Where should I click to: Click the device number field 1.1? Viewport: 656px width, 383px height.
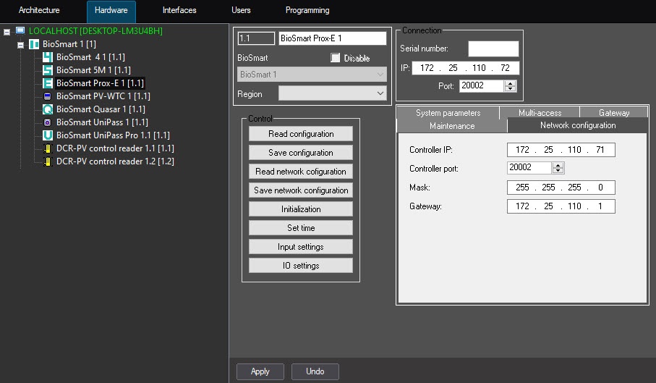(256, 38)
